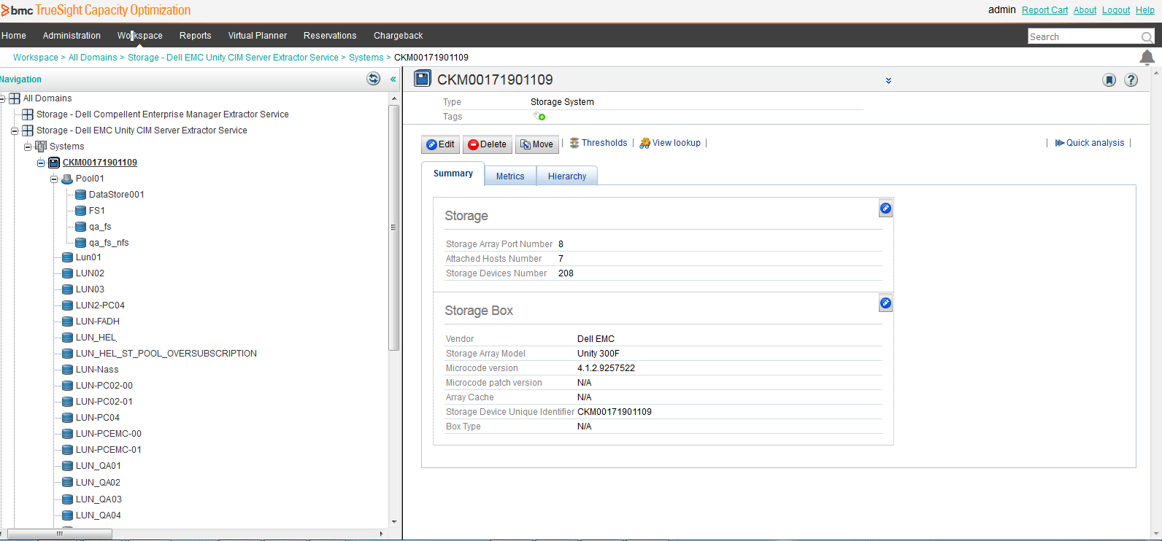
Task: Open the Reports menu
Action: pyautogui.click(x=196, y=36)
